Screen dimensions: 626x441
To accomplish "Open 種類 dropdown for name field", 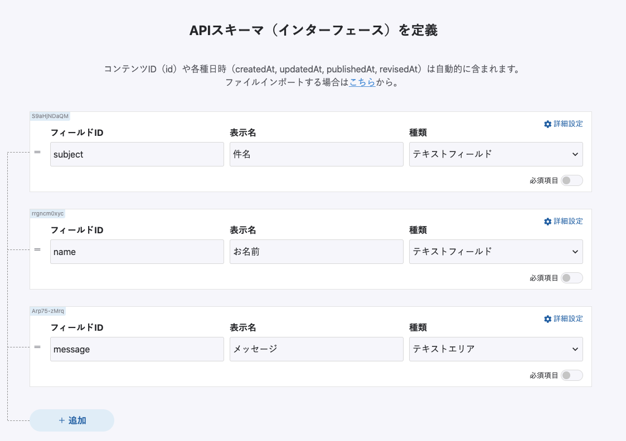I will point(496,252).
